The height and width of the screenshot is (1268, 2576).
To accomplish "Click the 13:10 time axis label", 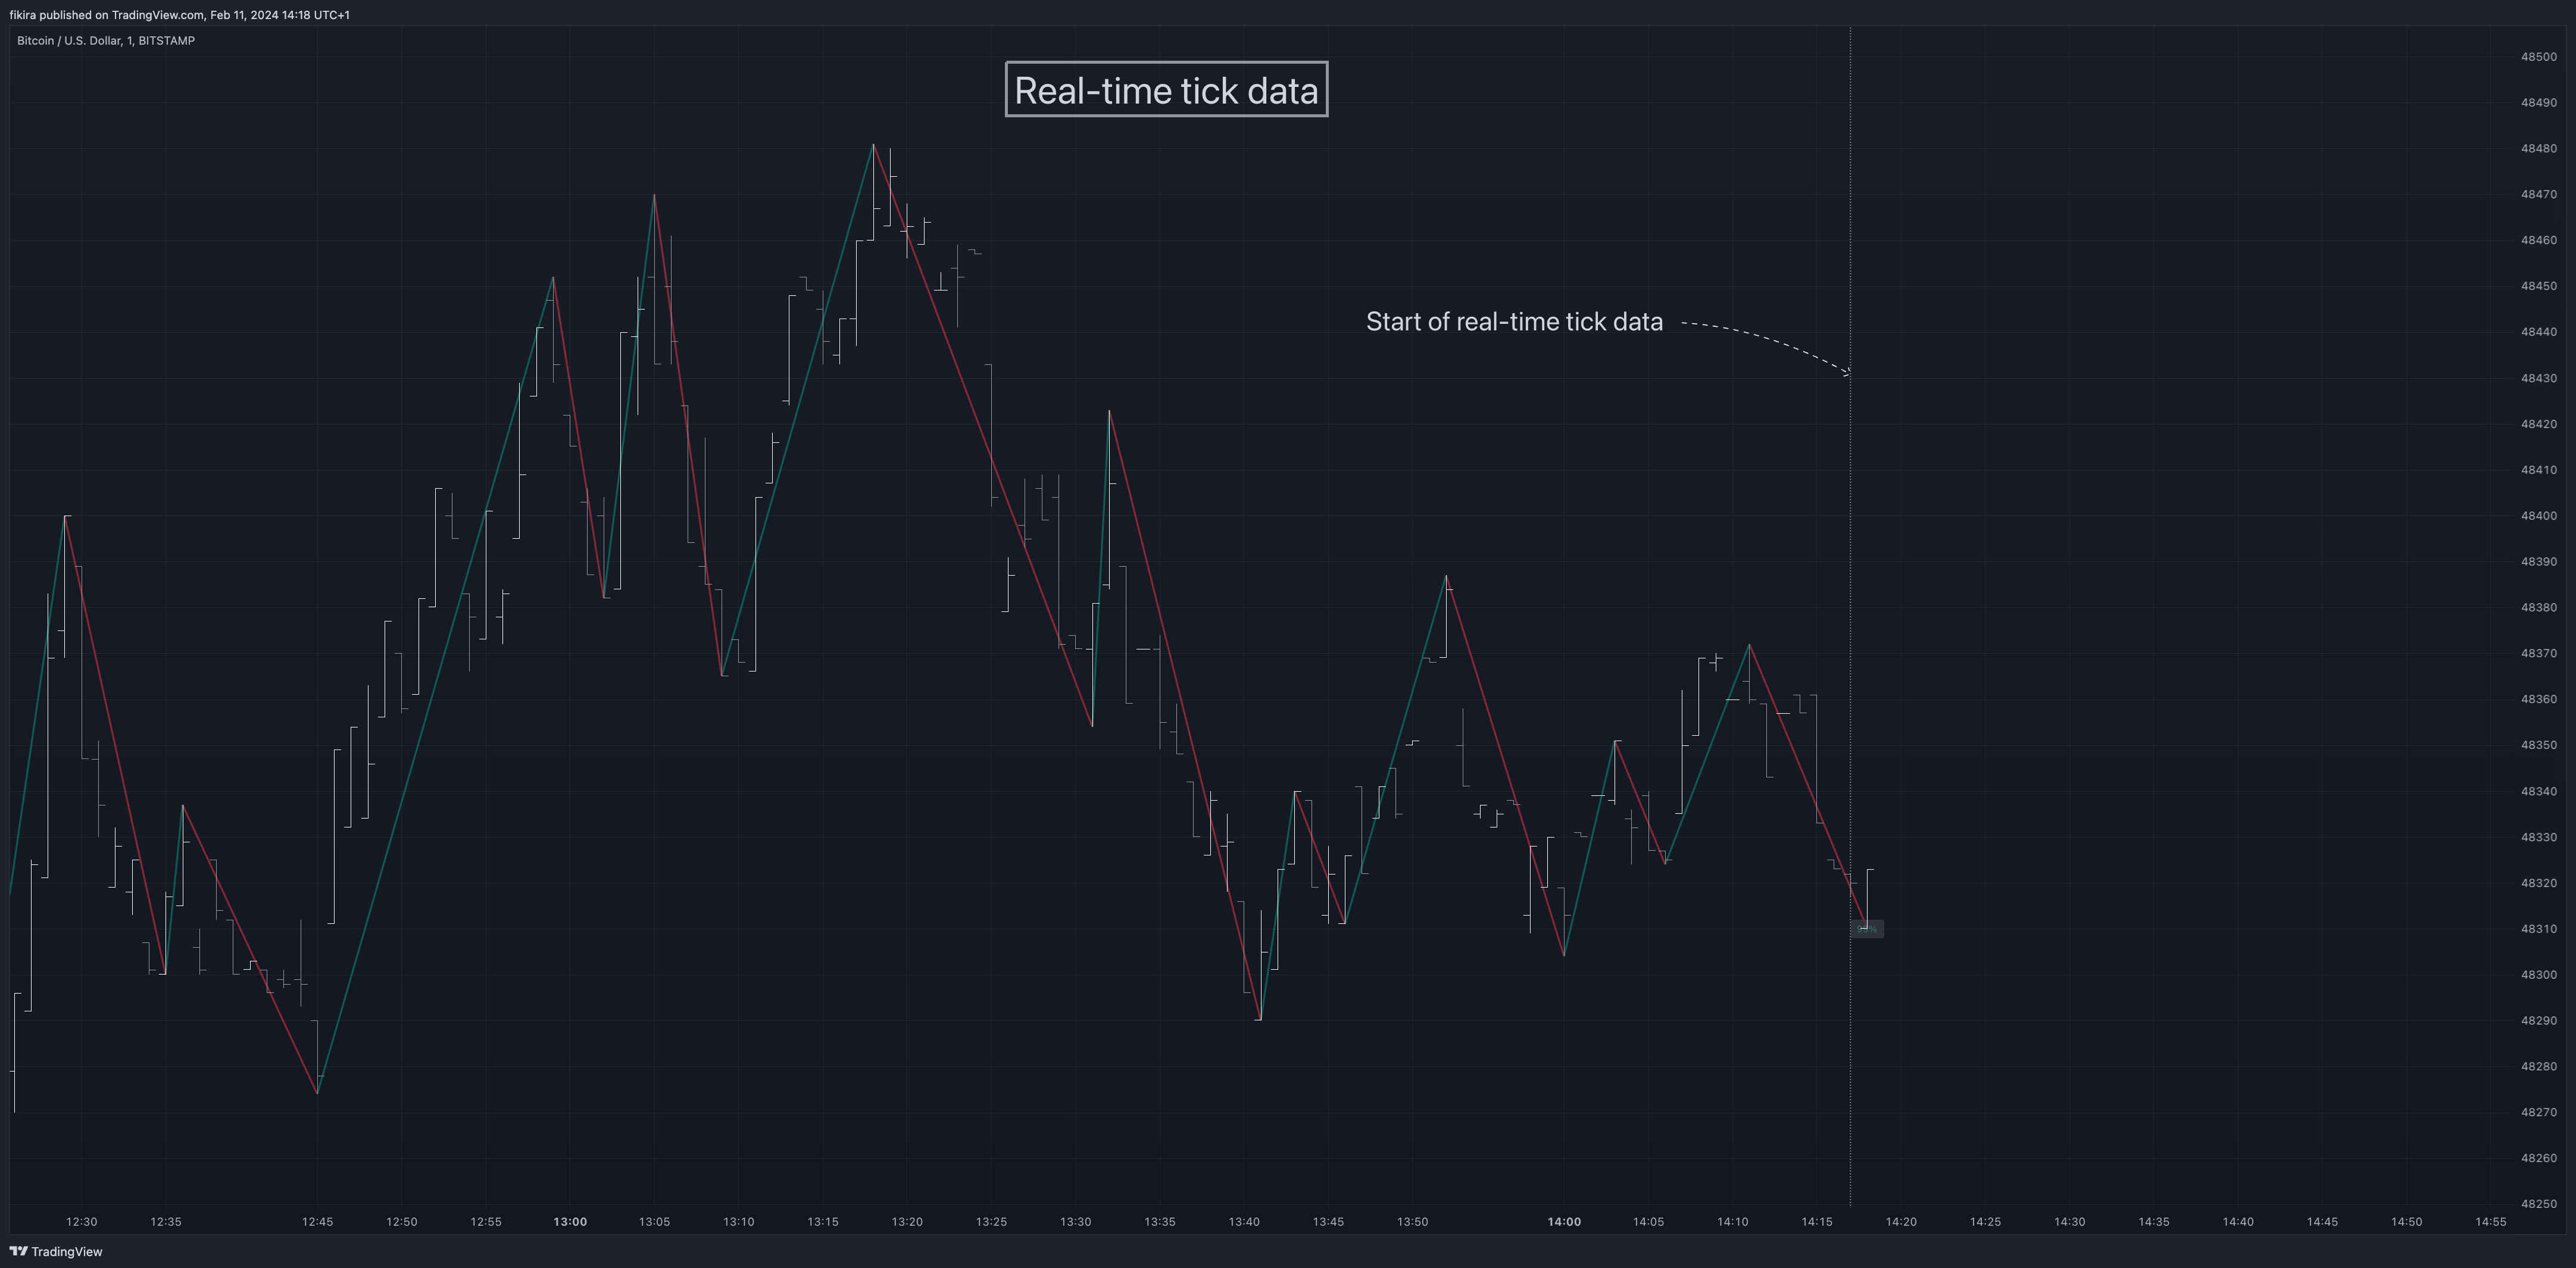I will coord(739,1222).
